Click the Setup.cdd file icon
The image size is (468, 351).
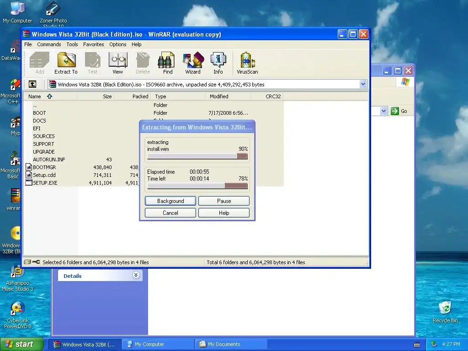click(29, 175)
